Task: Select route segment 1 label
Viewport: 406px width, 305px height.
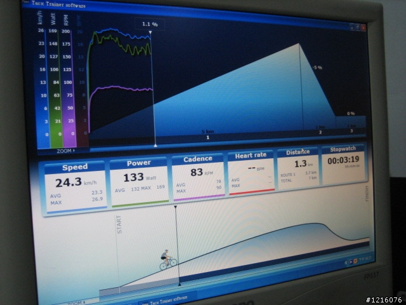Action: coord(207,137)
